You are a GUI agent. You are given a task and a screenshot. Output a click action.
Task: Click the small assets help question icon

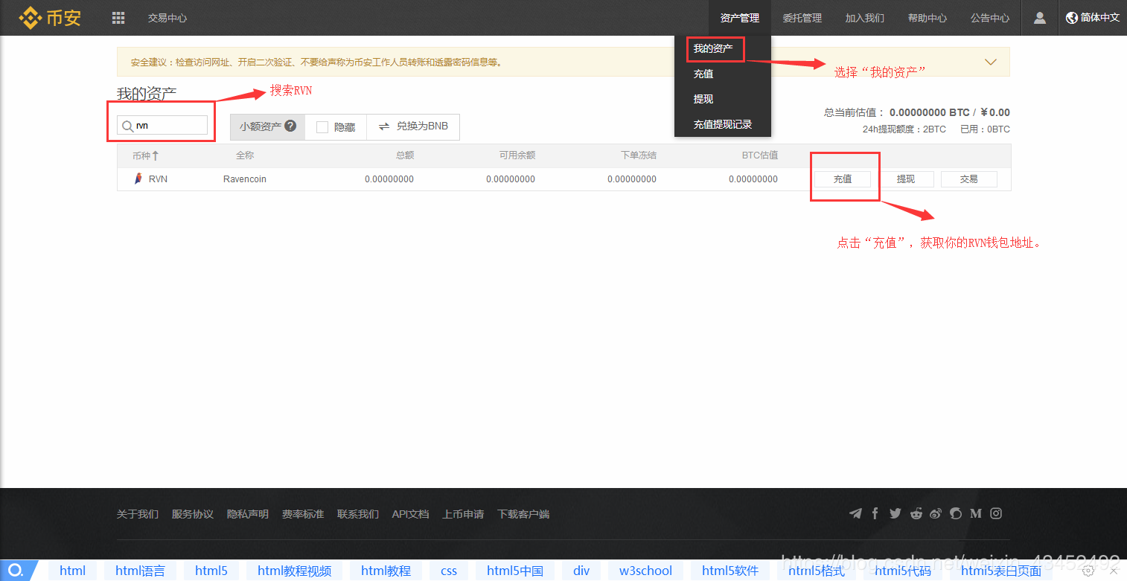click(290, 126)
